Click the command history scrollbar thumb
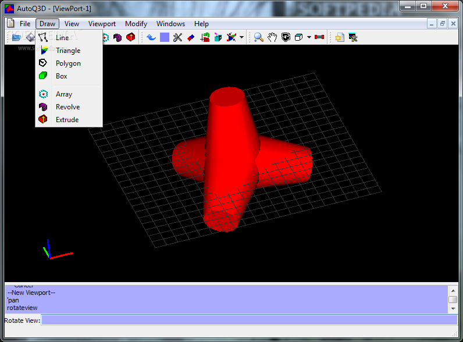 (x=453, y=300)
